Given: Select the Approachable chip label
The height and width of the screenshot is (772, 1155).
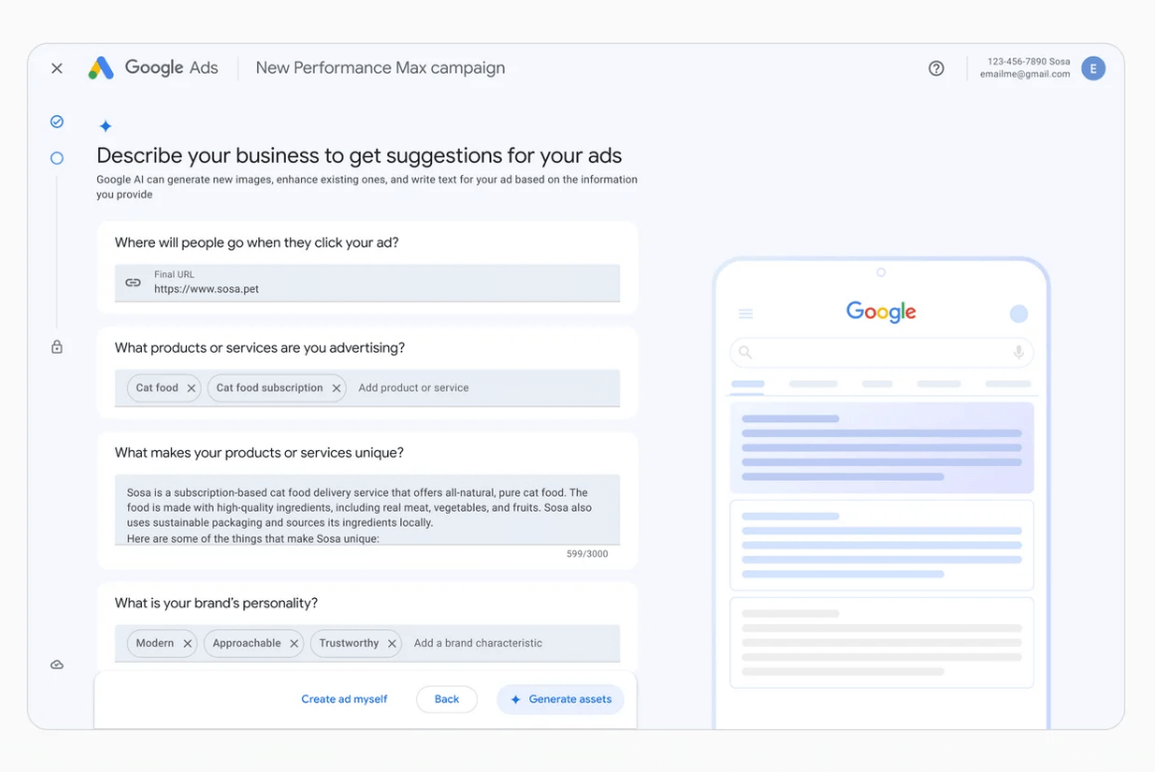Looking at the screenshot, I should point(246,643).
